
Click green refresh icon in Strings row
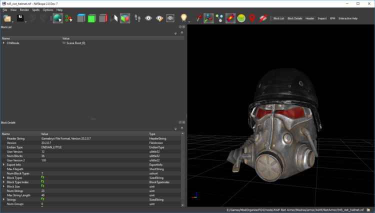pos(42,199)
